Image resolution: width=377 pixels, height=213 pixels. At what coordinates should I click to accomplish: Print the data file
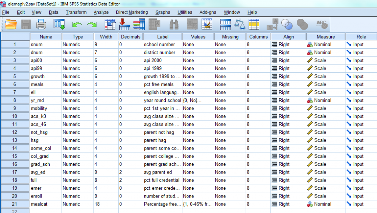click(x=41, y=24)
